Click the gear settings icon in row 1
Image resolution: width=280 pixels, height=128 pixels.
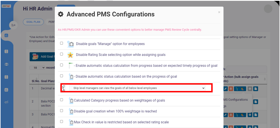(250, 88)
